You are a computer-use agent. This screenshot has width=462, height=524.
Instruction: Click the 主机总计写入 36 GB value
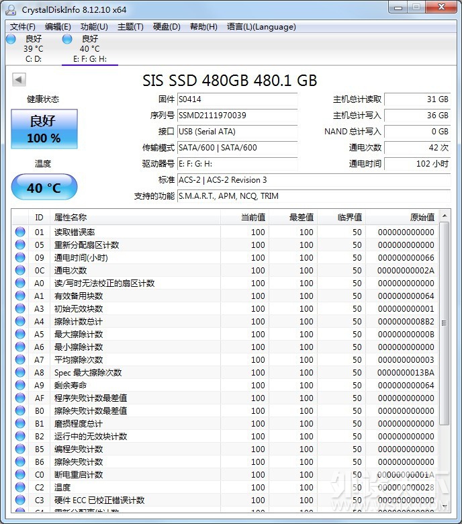tap(417, 116)
